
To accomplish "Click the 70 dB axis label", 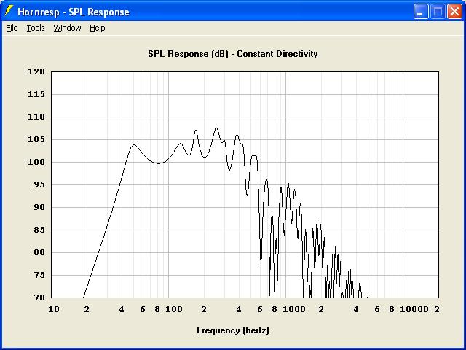I will [39, 297].
